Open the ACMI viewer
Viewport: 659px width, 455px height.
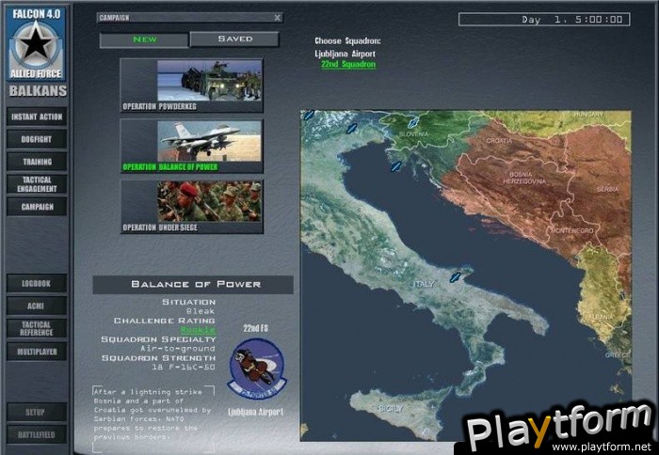[x=37, y=306]
